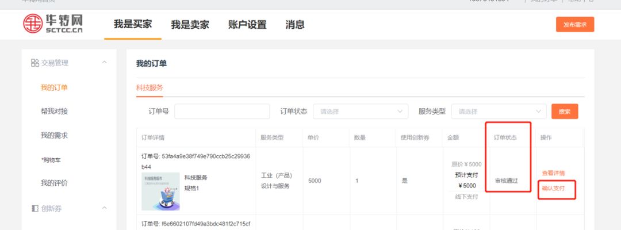Screen dimensions: 621x230
Task: Click the 单价 column header
Action: click(x=313, y=138)
